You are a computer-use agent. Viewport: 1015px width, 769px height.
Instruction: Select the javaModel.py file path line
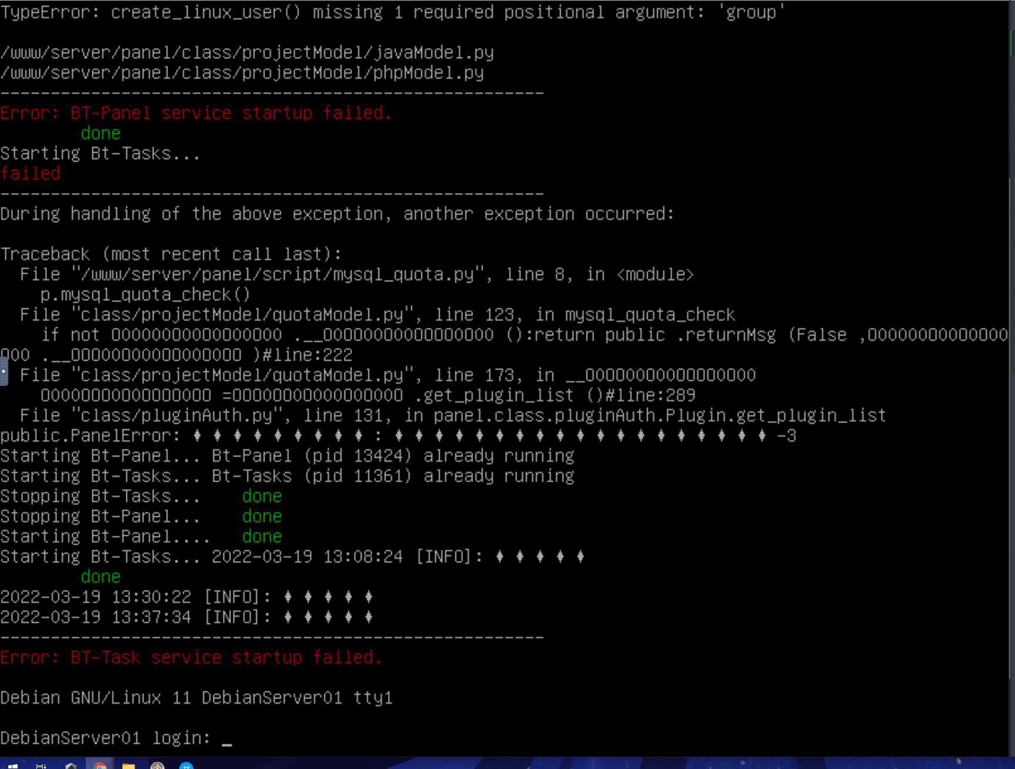[247, 53]
